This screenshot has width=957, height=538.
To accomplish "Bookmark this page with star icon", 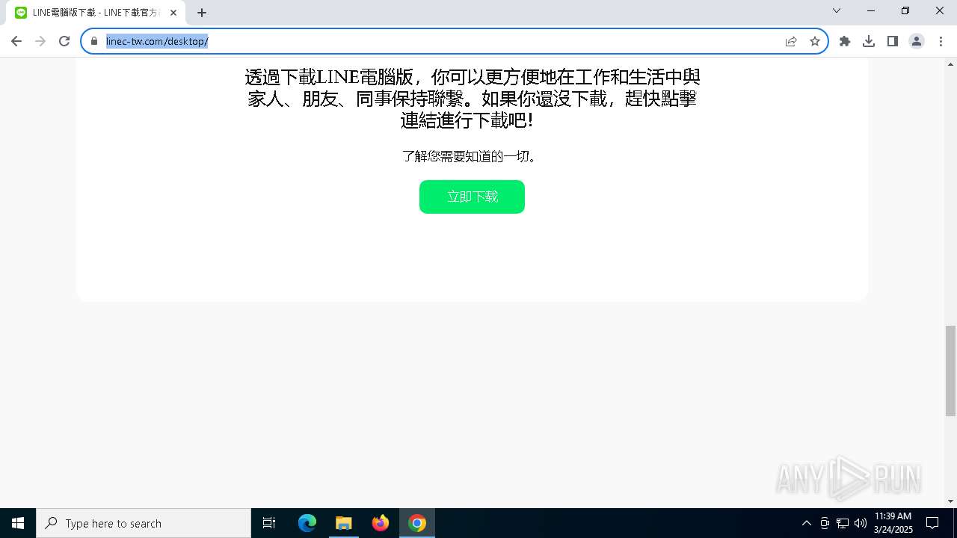I will tap(815, 41).
